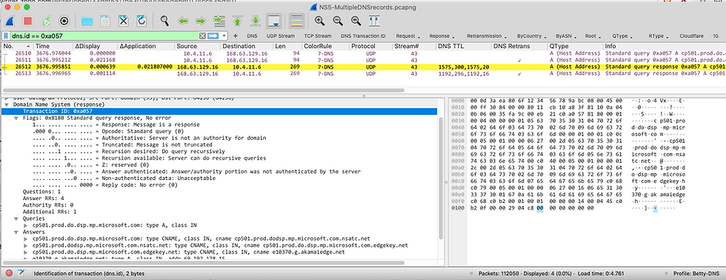This screenshot has height=280, width=726.
Task: Jump to the first packet
Action: [237, 21]
